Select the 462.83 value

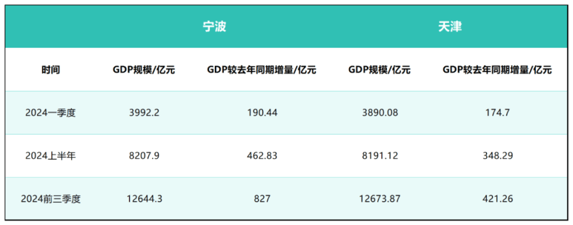(261, 156)
